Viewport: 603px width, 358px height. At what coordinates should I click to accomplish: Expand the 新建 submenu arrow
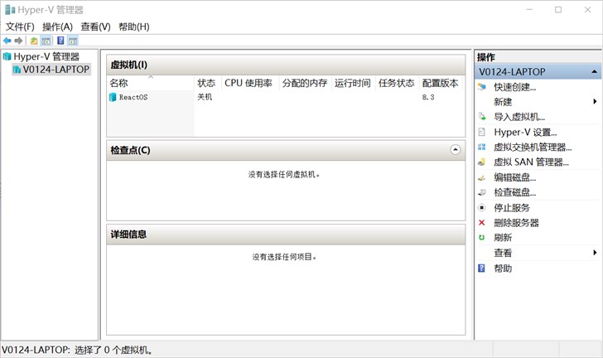(x=595, y=102)
